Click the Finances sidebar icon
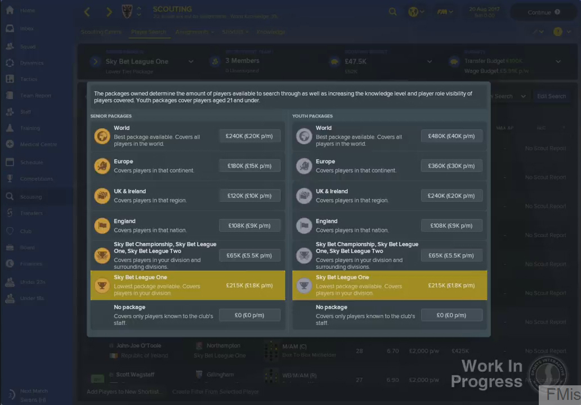The height and width of the screenshot is (405, 581). click(x=10, y=264)
